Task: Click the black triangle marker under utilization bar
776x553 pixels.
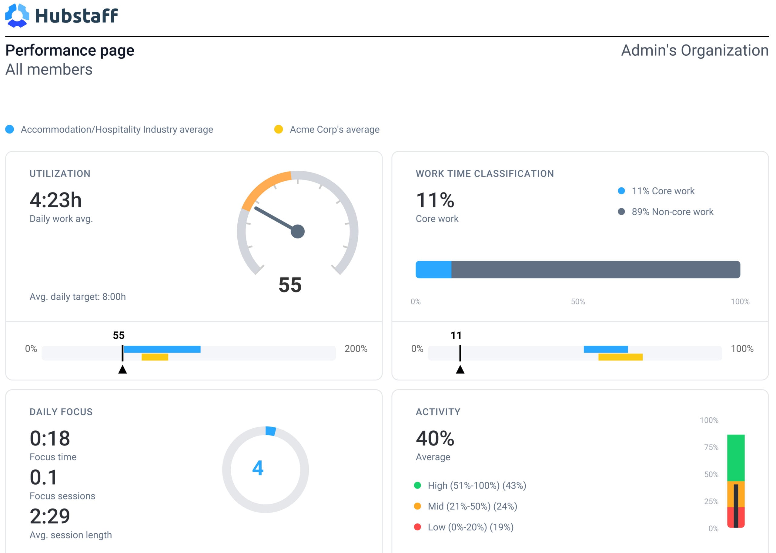Action: (x=122, y=370)
